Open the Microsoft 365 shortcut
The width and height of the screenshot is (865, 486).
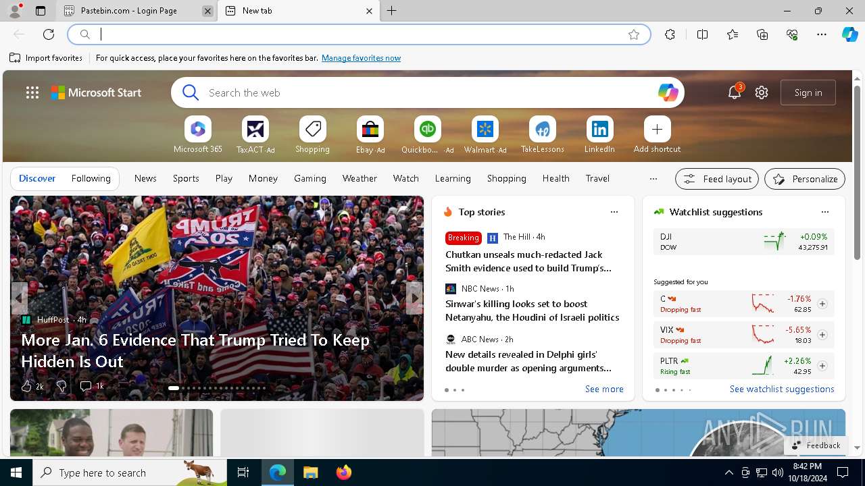point(197,135)
